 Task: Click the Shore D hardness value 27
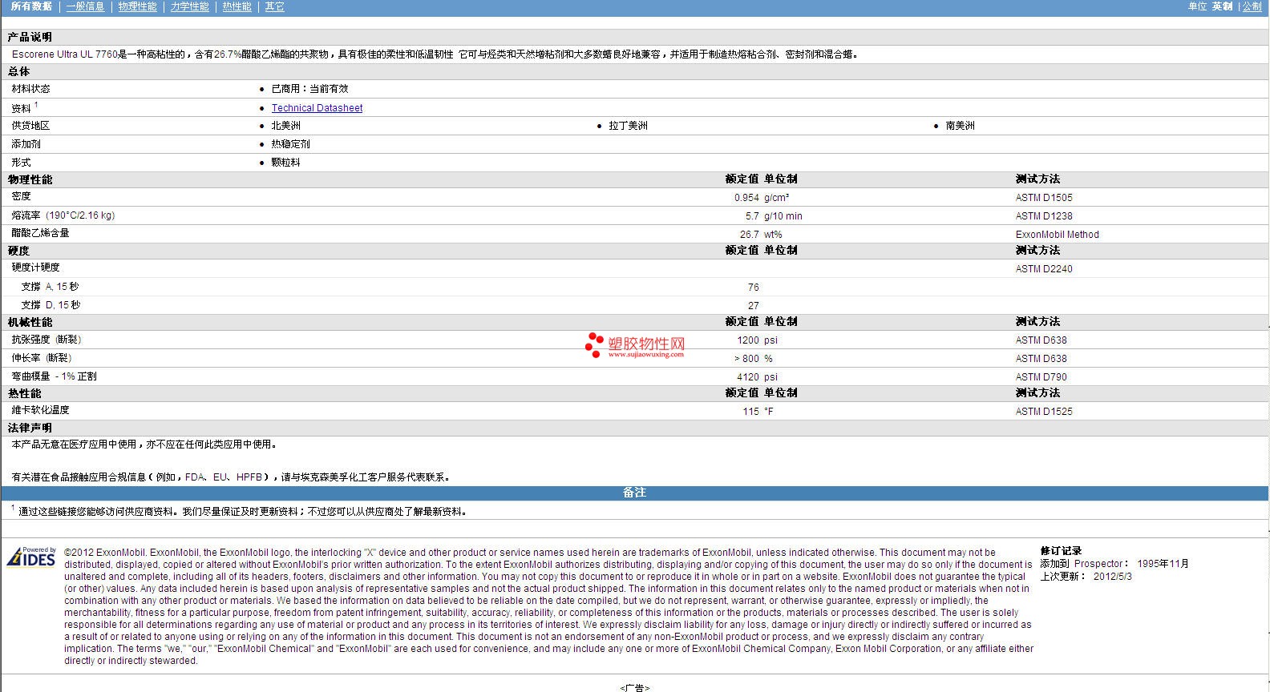tap(753, 306)
